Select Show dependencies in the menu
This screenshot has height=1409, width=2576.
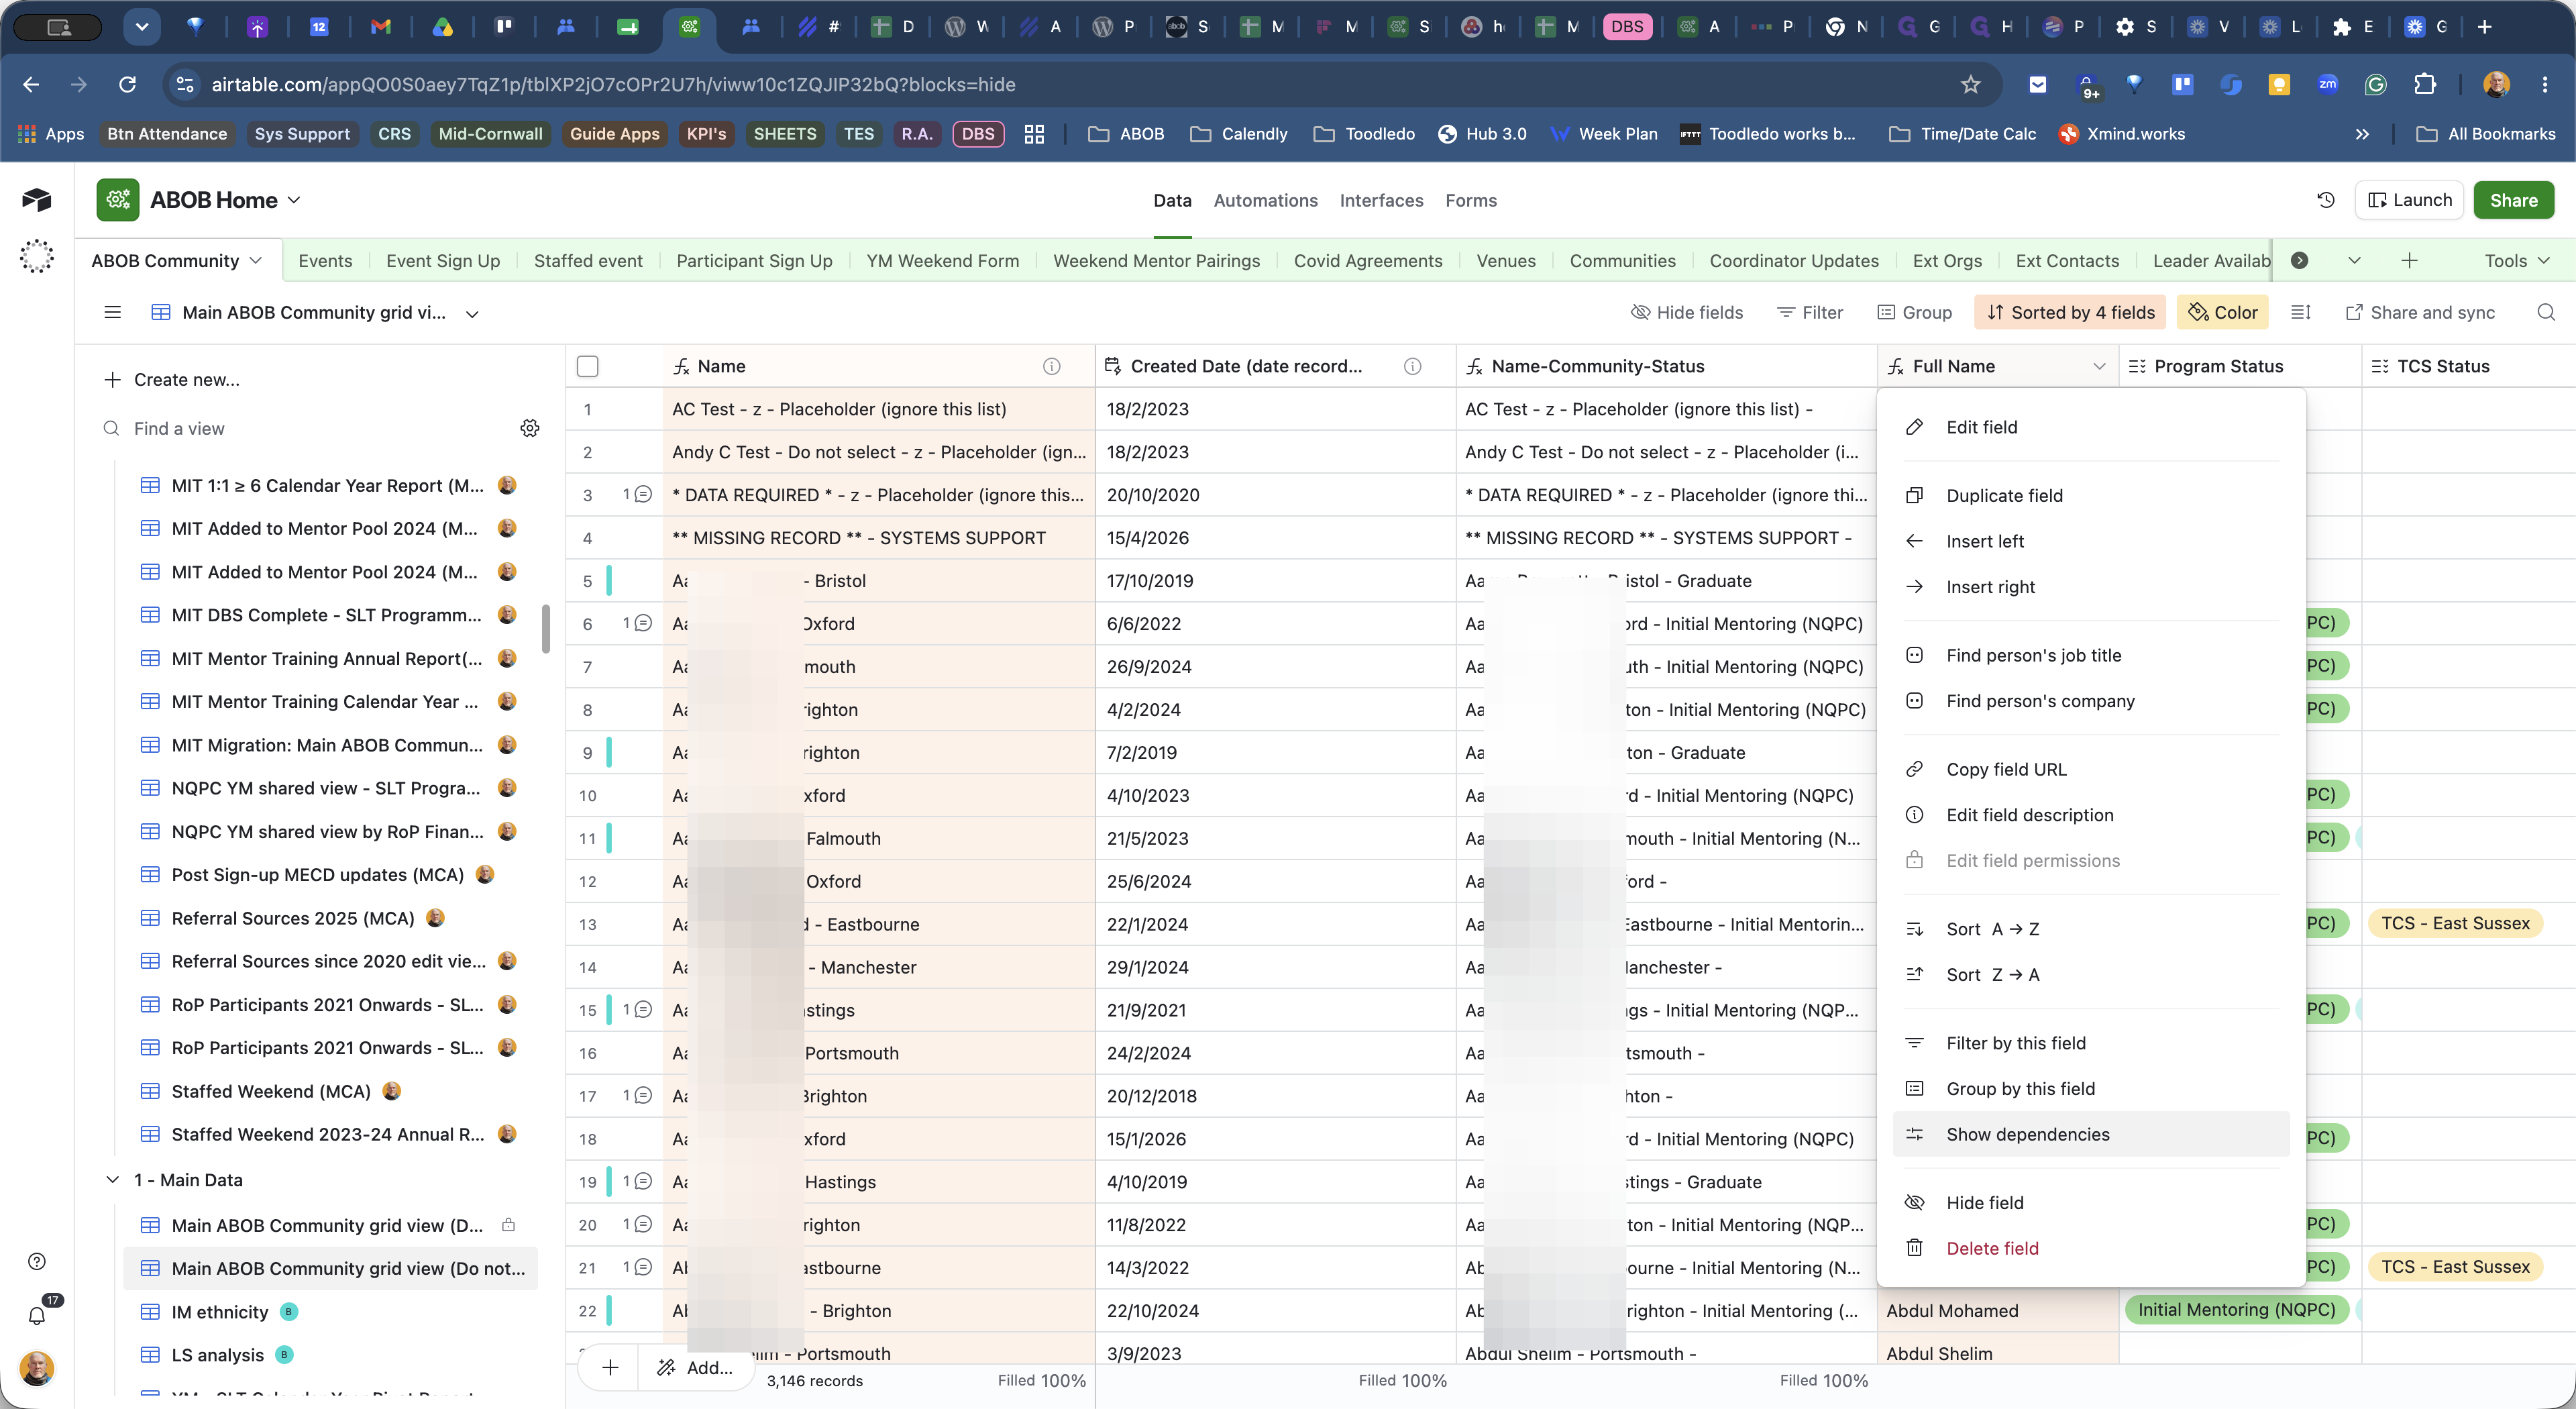coord(2091,1134)
